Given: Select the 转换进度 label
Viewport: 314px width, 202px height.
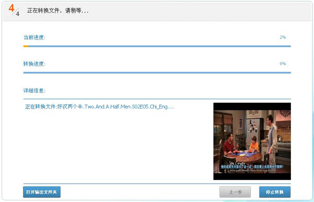Looking at the screenshot, I should click(x=35, y=64).
